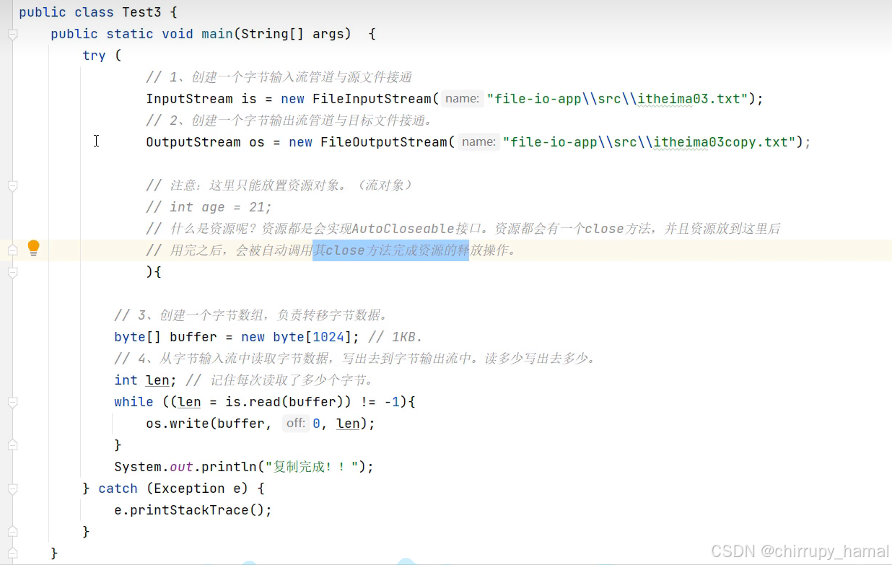Click the FileOutputStream constructor call

384,142
